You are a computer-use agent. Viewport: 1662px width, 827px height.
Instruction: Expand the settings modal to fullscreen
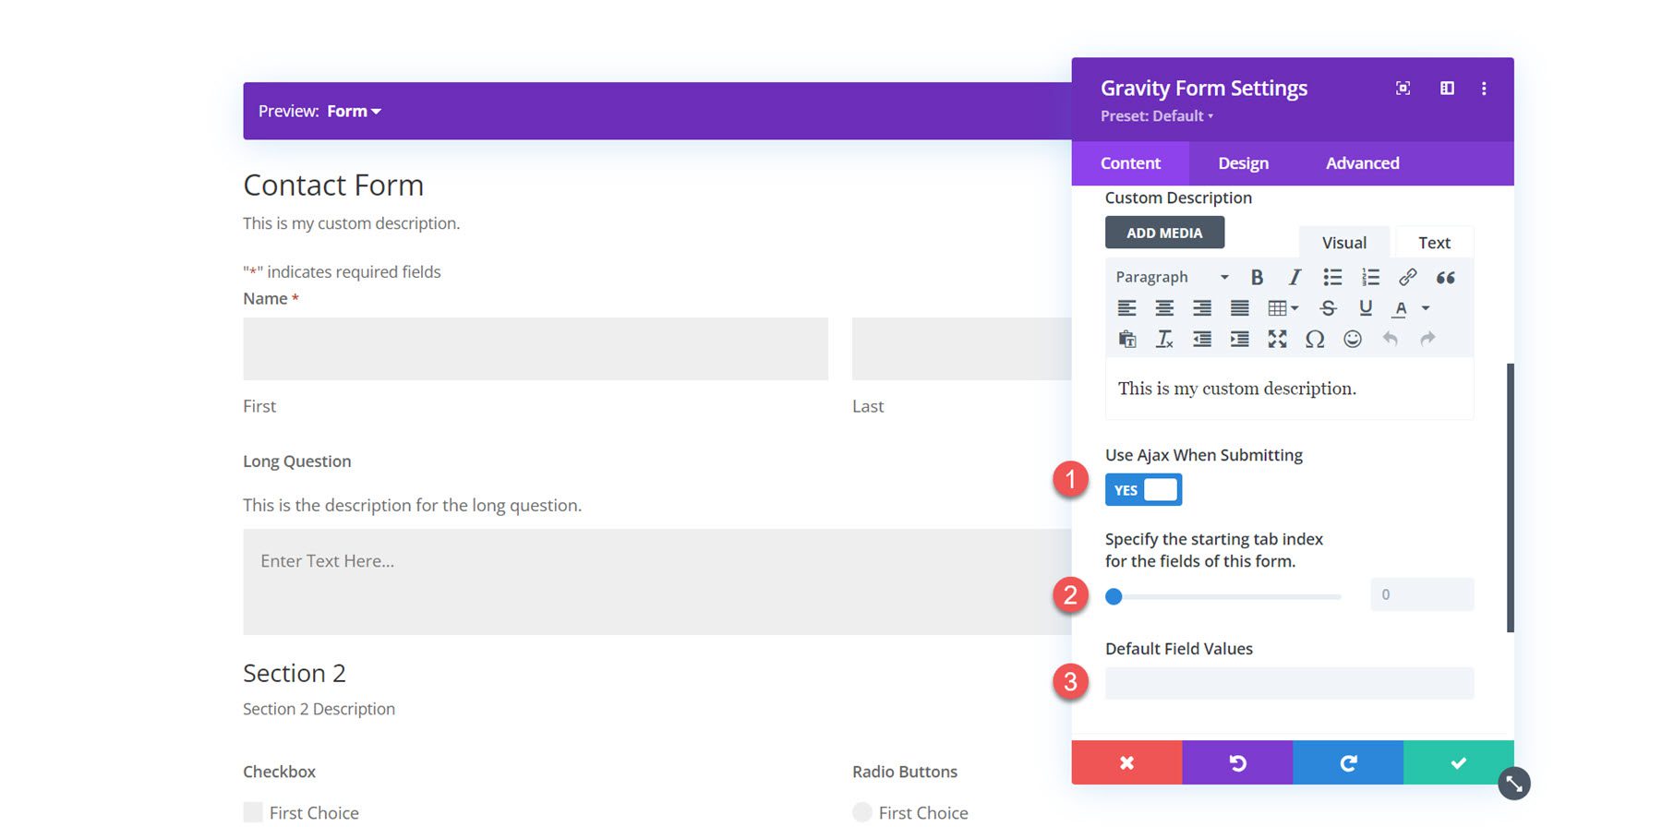(1403, 88)
